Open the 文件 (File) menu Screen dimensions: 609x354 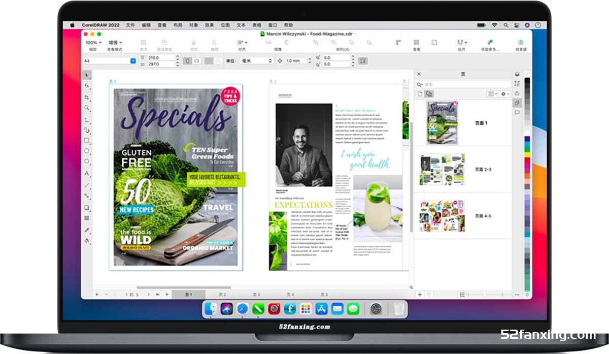click(130, 25)
